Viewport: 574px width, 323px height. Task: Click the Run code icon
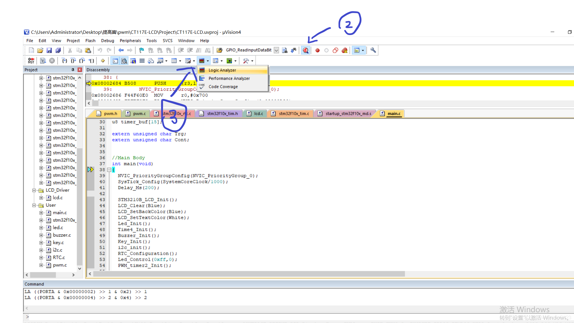[43, 61]
